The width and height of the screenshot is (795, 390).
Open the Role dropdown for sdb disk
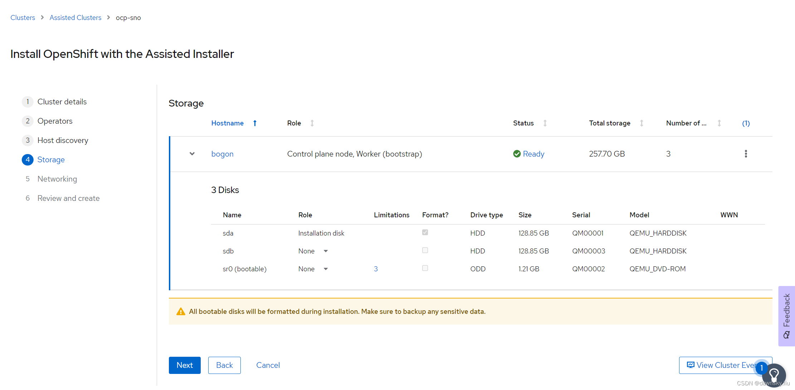click(x=313, y=251)
